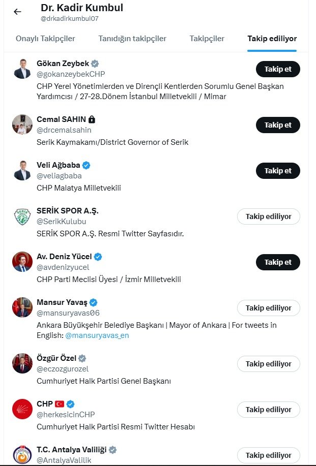The width and height of the screenshot is (316, 466).
Task: Follow Veli Ağbaba
Action: coord(278,171)
